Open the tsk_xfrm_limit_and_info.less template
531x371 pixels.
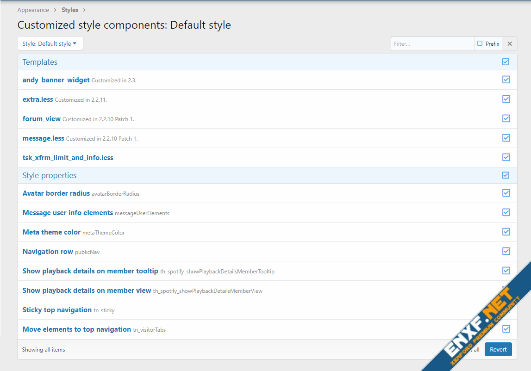68,158
